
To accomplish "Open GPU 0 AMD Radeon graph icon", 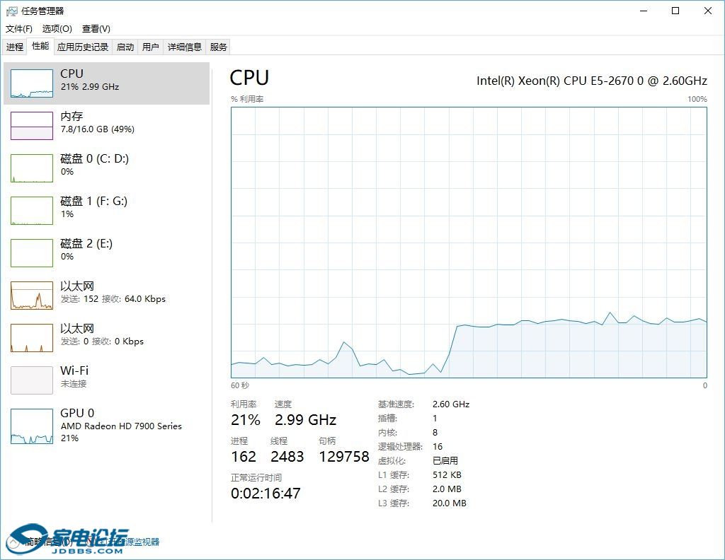I will pyautogui.click(x=32, y=426).
